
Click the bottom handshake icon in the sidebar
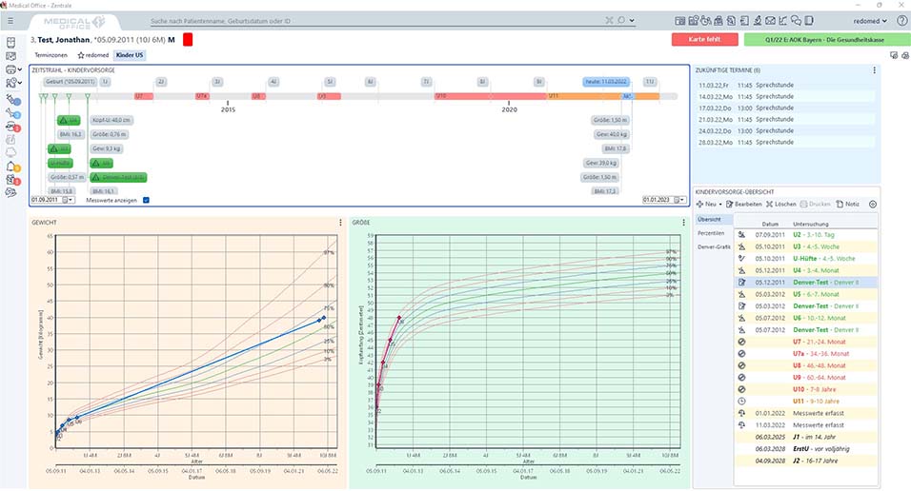point(10,192)
